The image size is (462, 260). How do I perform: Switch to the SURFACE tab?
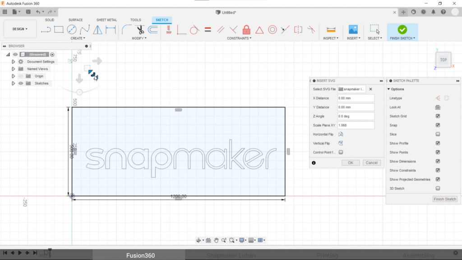point(75,20)
